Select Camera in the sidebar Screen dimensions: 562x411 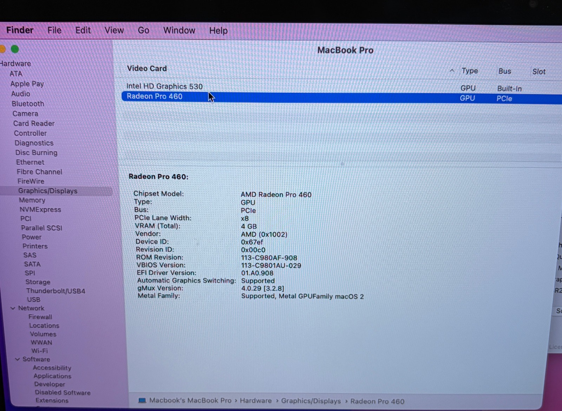pos(25,113)
